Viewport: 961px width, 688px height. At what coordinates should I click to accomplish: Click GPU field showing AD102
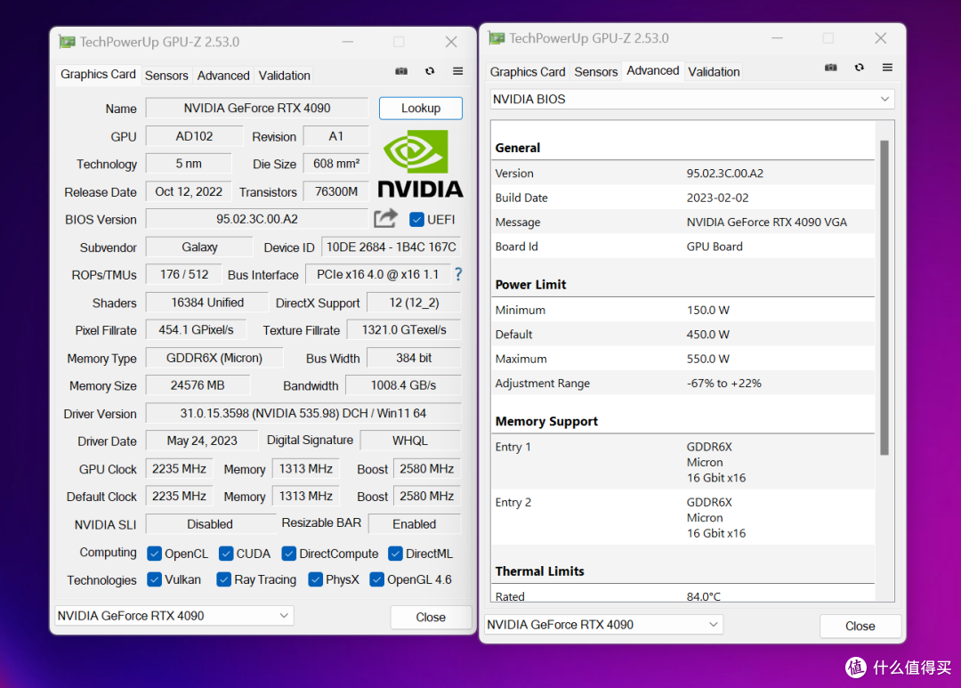tap(194, 136)
